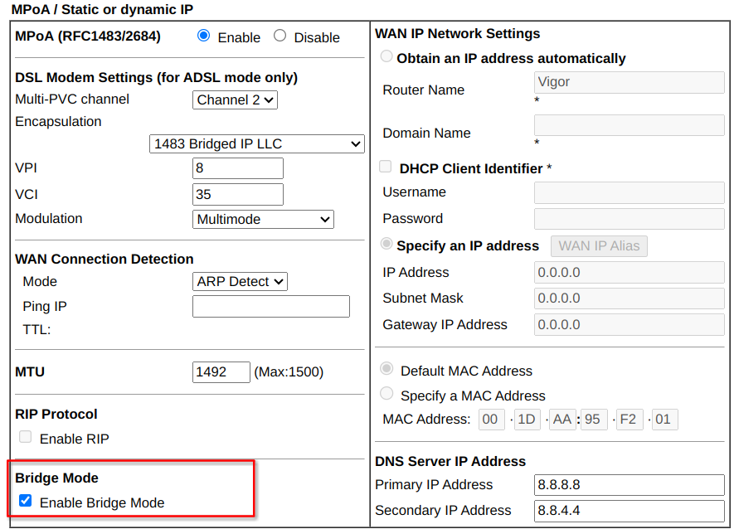Click the Domain Name field

629,125
